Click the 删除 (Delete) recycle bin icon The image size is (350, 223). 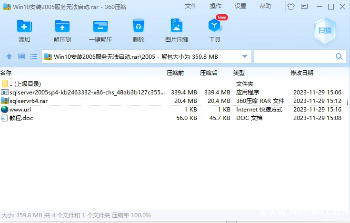click(139, 26)
